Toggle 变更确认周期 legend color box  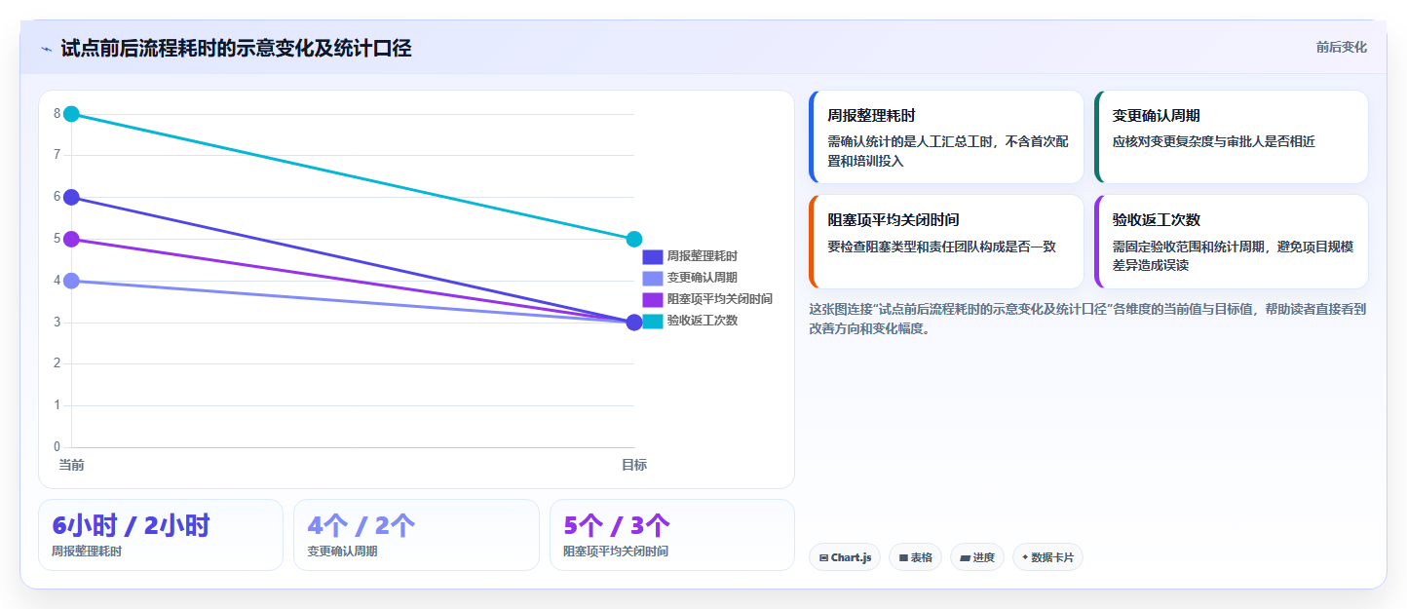652,278
